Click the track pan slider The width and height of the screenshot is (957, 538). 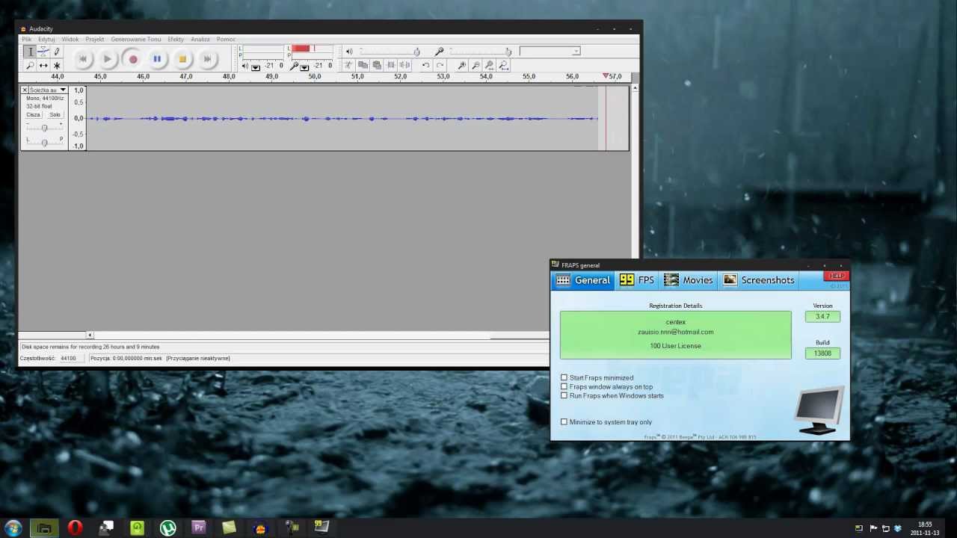44,142
